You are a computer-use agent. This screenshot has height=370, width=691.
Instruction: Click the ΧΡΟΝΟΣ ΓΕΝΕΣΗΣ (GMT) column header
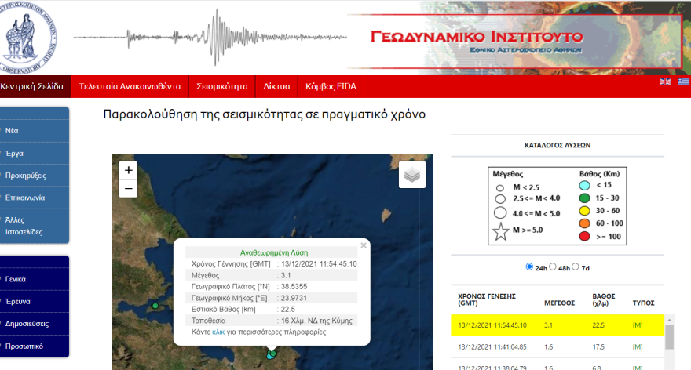487,299
